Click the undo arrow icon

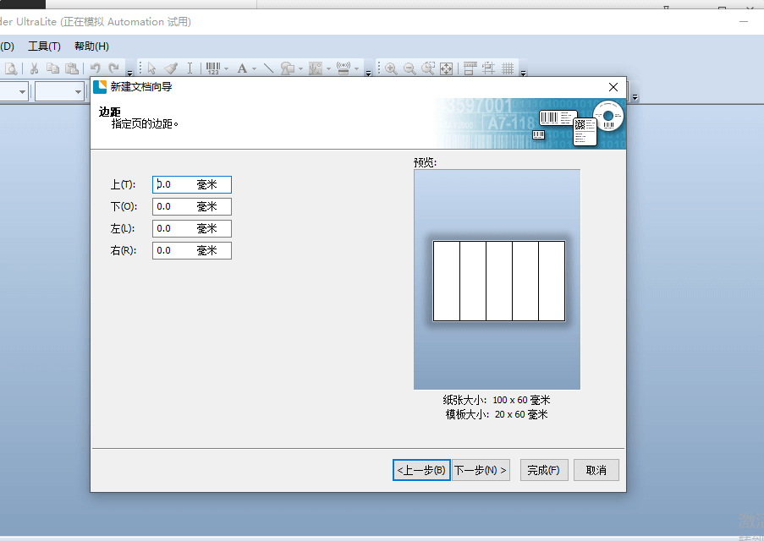[96, 68]
